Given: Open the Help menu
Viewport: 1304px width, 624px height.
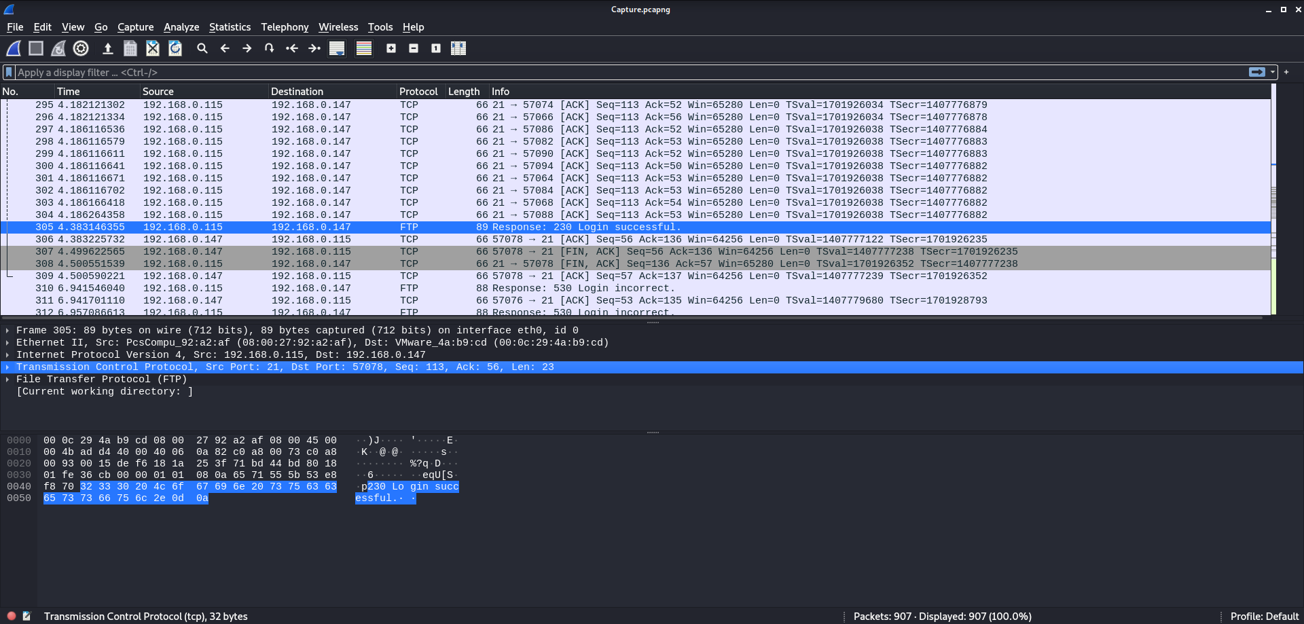Looking at the screenshot, I should (413, 27).
